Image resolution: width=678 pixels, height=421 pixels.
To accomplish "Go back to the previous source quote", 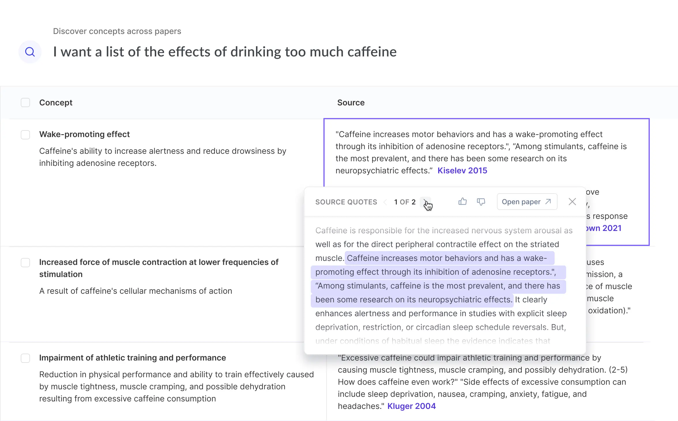I will pos(385,202).
